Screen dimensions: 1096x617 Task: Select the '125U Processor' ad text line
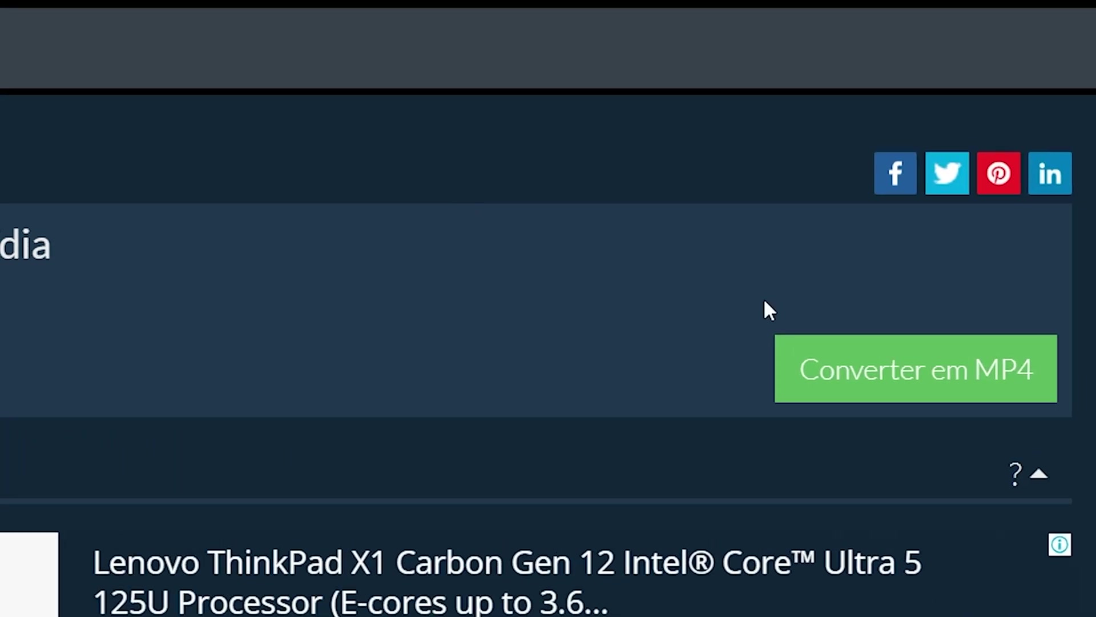350,602
